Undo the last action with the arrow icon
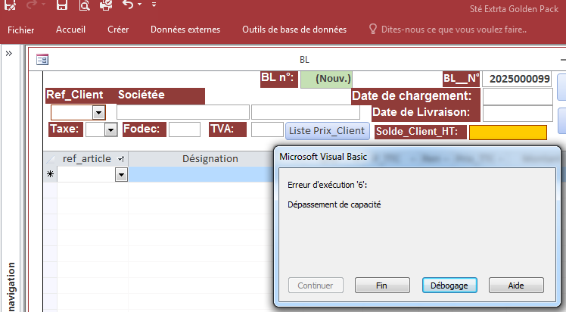 [127, 5]
